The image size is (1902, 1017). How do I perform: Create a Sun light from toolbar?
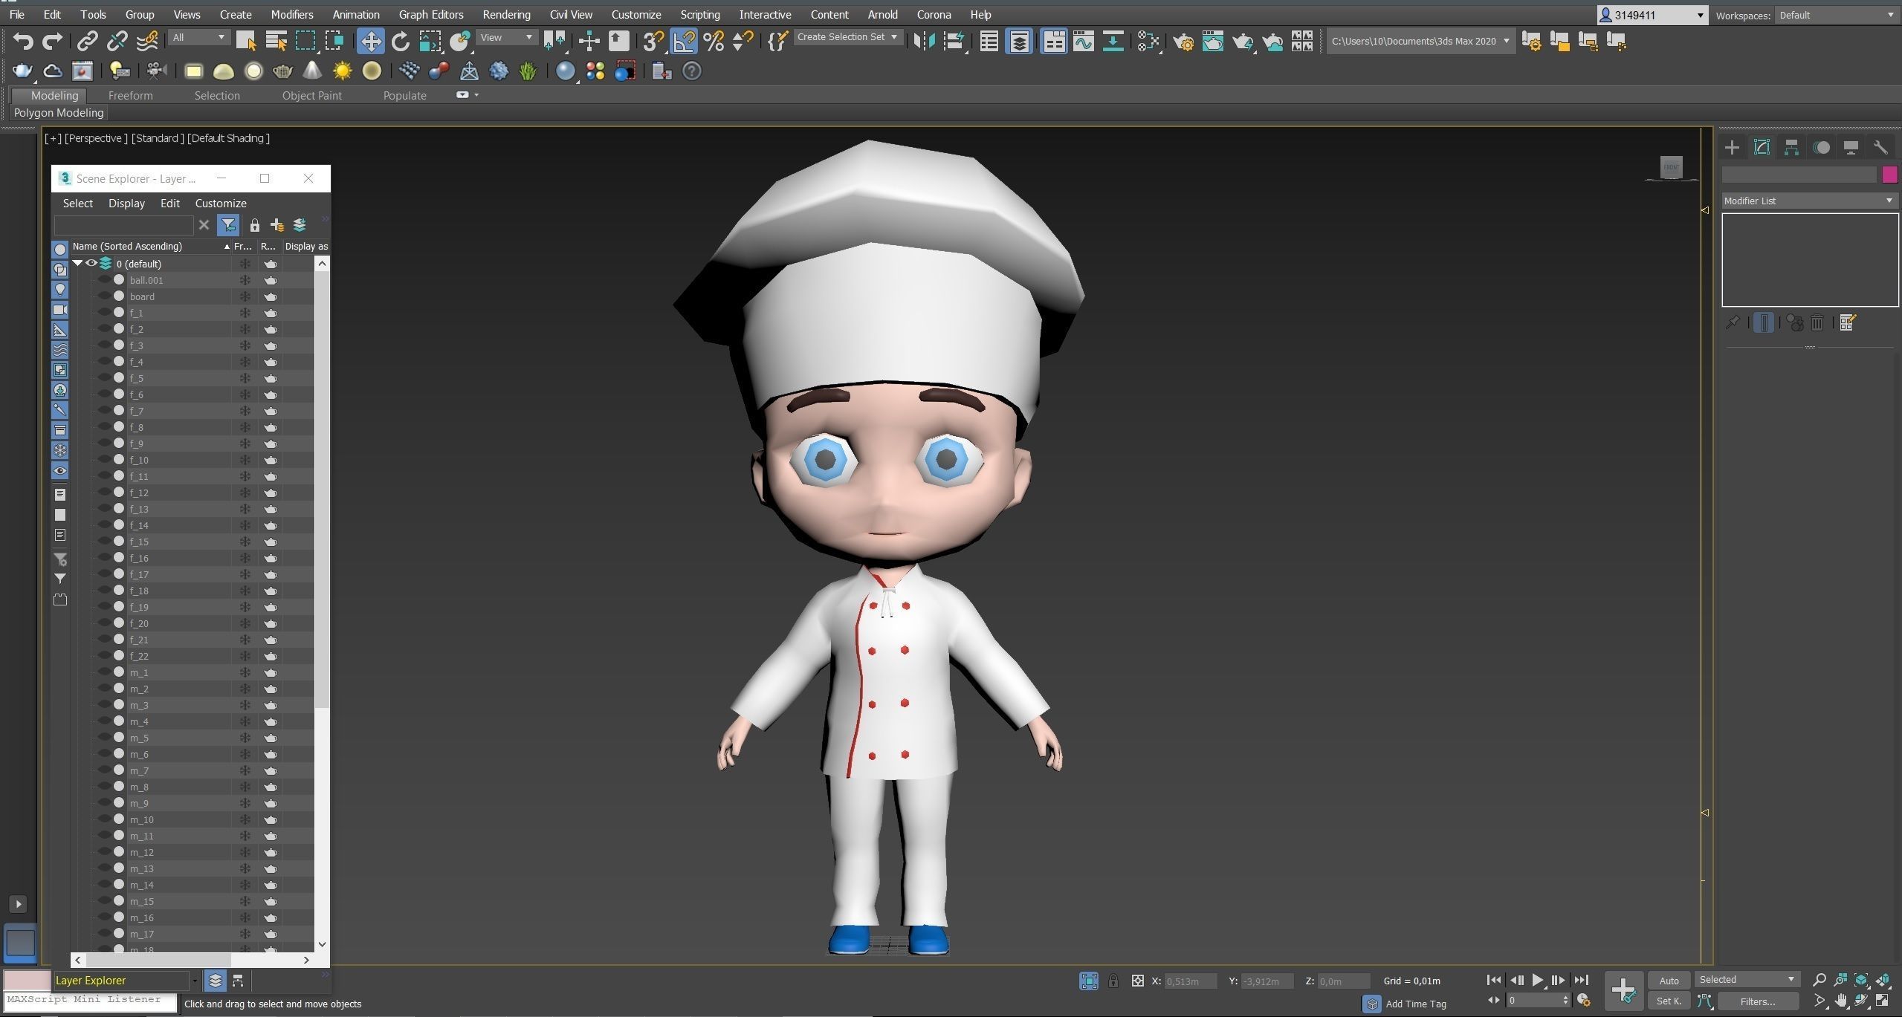[342, 71]
